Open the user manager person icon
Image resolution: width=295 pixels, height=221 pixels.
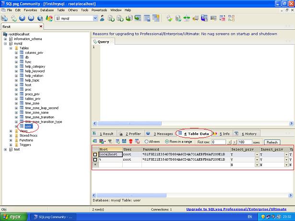102,18
